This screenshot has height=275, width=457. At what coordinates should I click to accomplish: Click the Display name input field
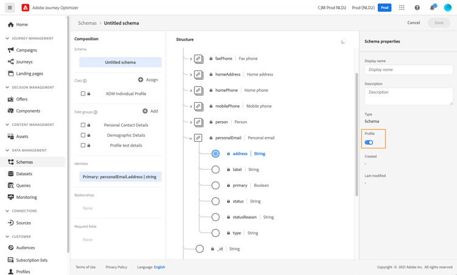[408, 70]
